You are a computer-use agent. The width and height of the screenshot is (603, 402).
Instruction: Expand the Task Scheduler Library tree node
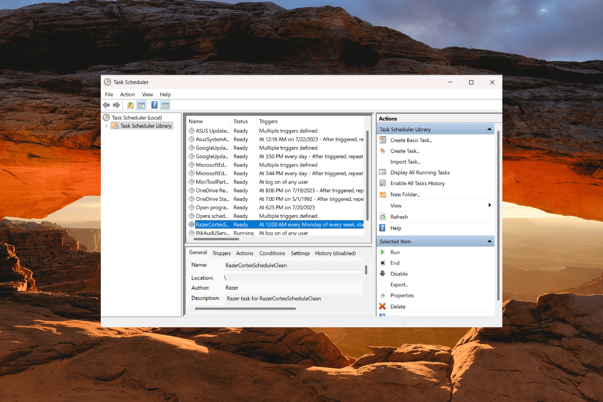coord(106,126)
